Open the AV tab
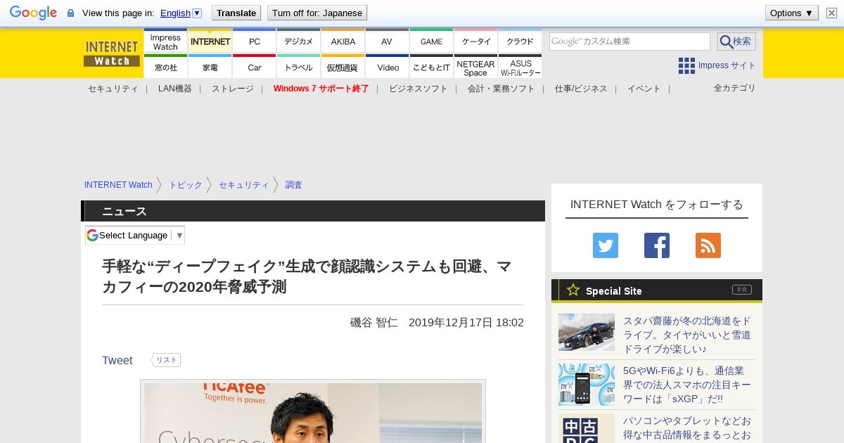Viewport: 844px width, 443px height. [x=387, y=41]
